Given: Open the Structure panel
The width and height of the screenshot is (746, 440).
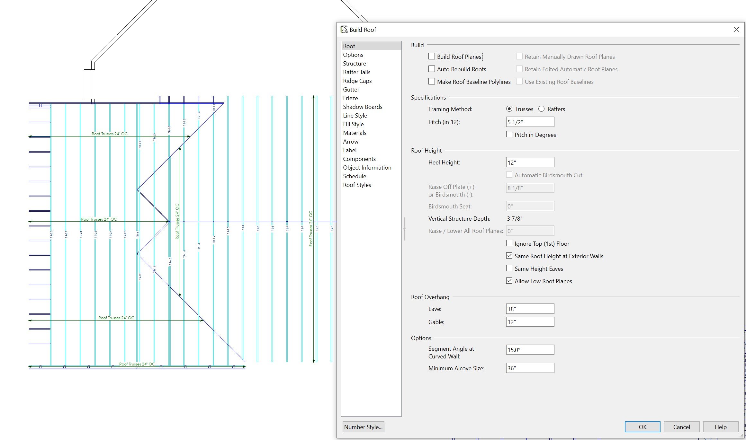Looking at the screenshot, I should [354, 64].
